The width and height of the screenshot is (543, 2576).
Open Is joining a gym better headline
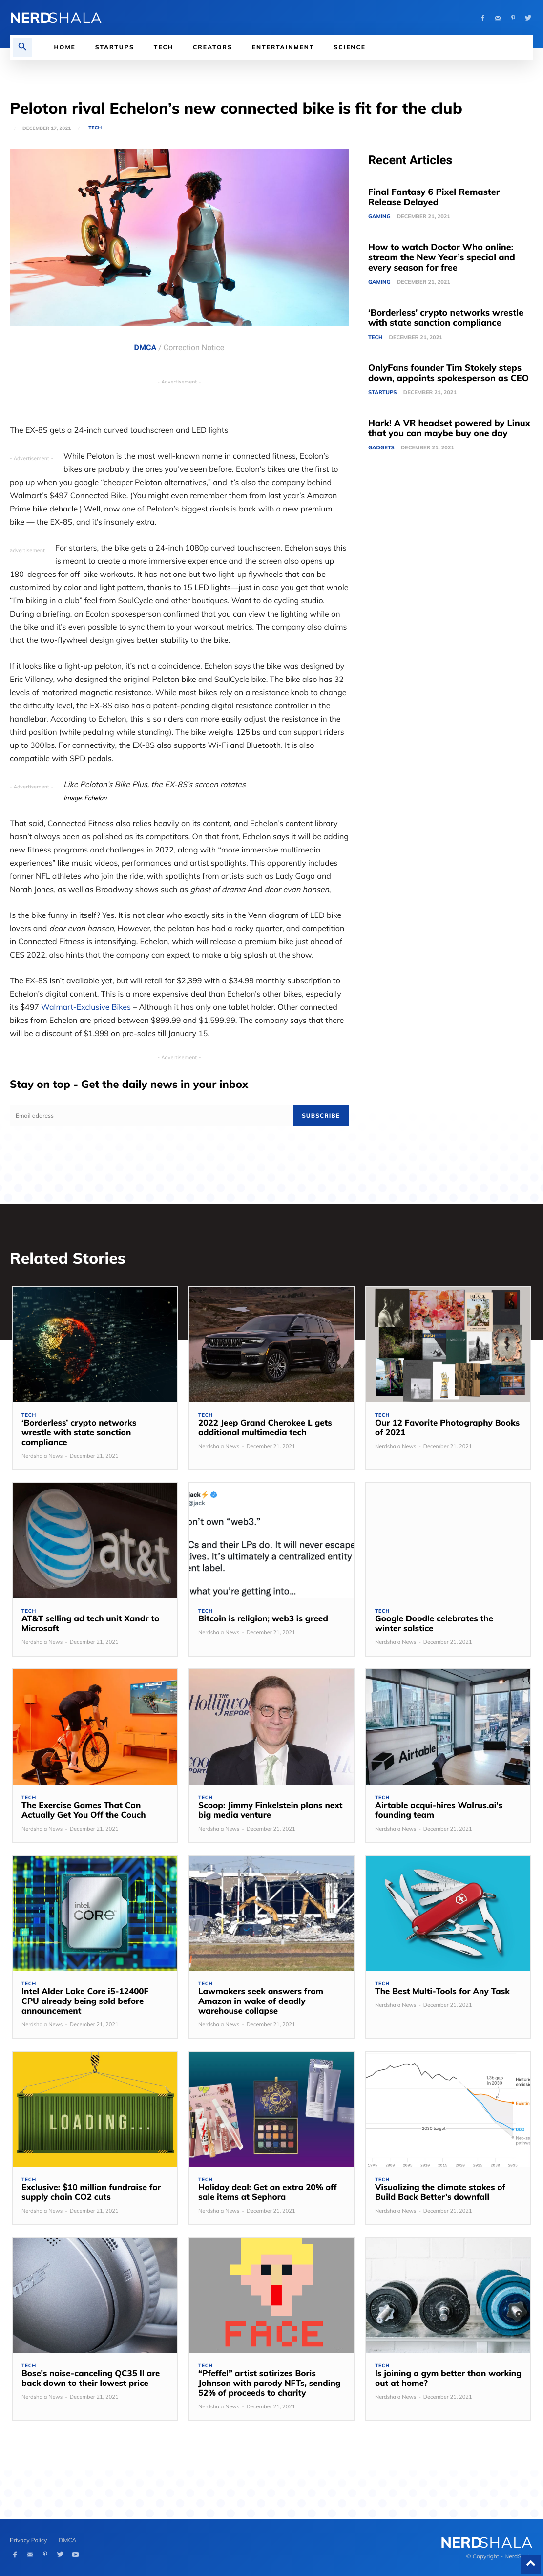tap(448, 2378)
